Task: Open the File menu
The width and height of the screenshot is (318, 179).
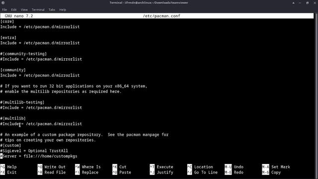Action: 4,9
